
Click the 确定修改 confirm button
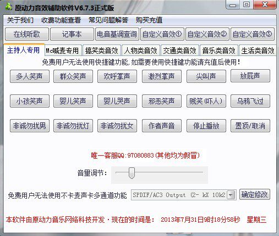click(x=255, y=194)
